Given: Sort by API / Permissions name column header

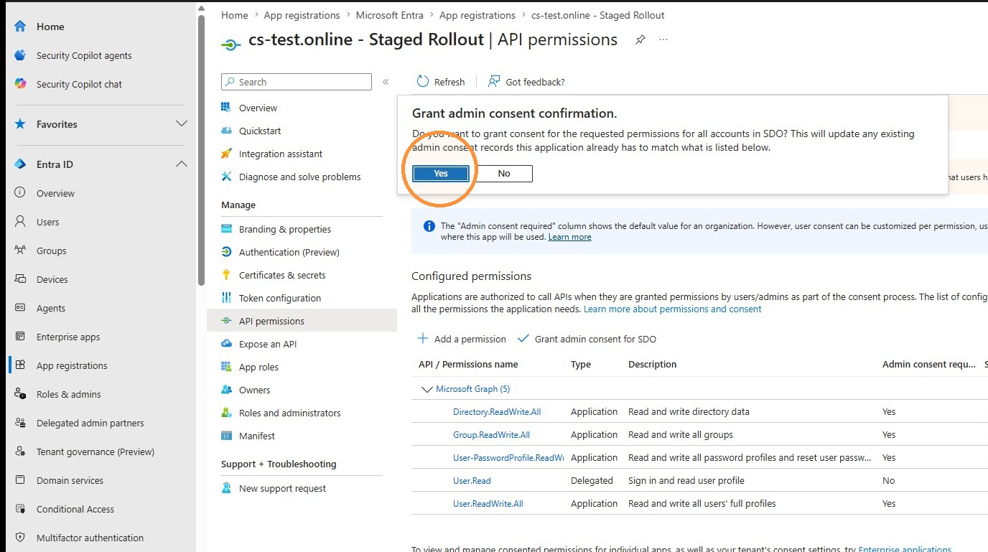Looking at the screenshot, I should pyautogui.click(x=468, y=365).
